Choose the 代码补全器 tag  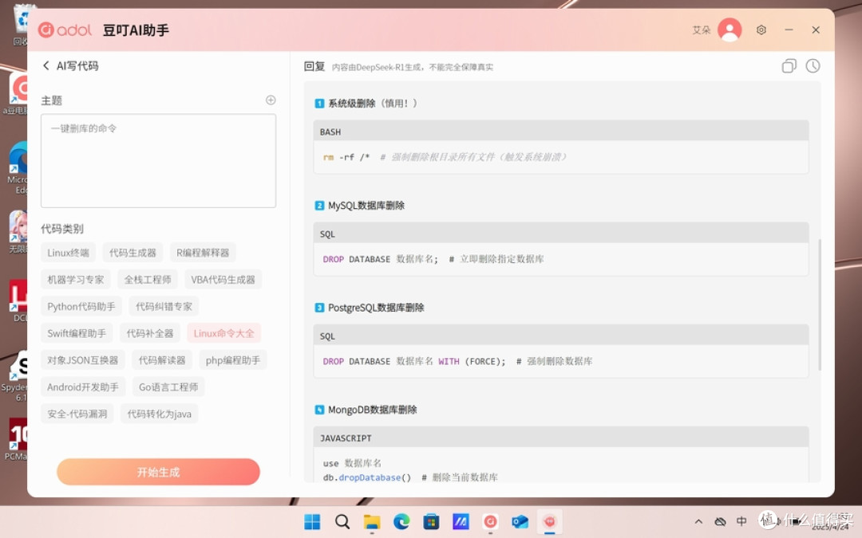coord(149,333)
